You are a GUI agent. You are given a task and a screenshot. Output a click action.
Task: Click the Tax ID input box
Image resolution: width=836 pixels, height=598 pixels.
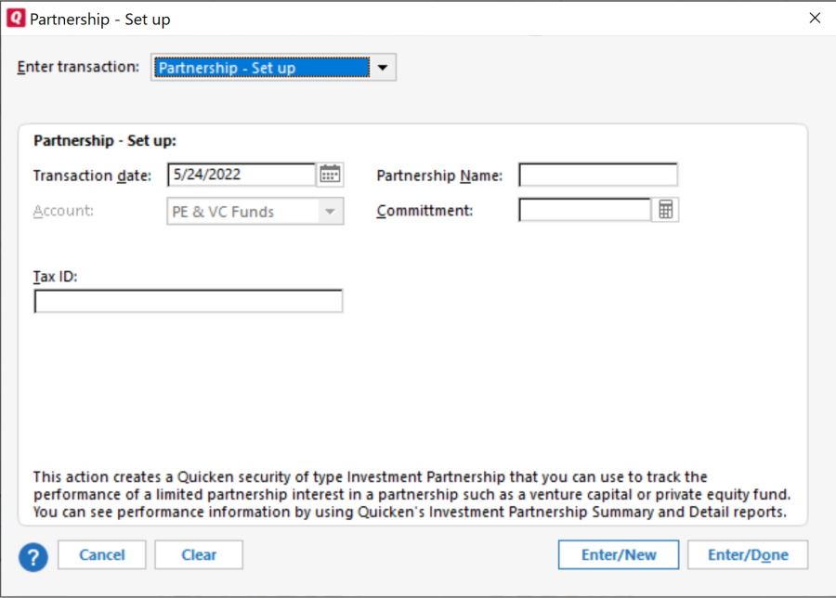(x=189, y=302)
